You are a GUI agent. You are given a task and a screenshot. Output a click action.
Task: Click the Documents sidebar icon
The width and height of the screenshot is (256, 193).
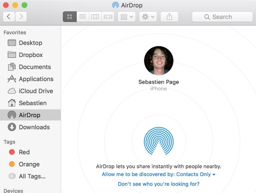click(12, 67)
